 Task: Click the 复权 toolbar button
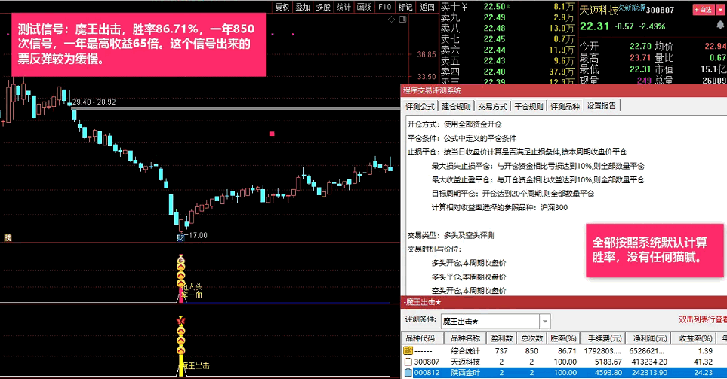(282, 7)
